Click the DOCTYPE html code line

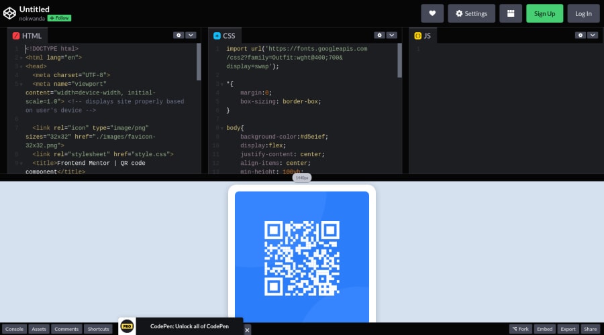(52, 49)
